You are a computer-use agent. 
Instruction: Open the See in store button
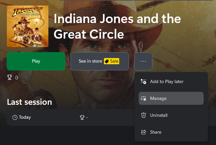click(x=99, y=61)
